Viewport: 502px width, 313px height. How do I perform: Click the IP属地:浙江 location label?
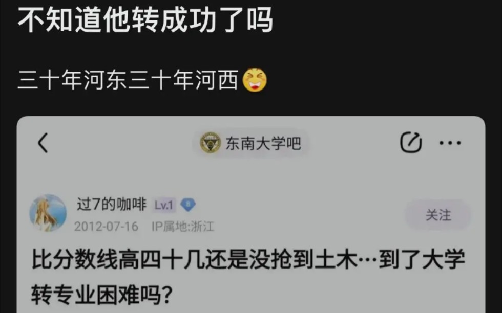183,227
